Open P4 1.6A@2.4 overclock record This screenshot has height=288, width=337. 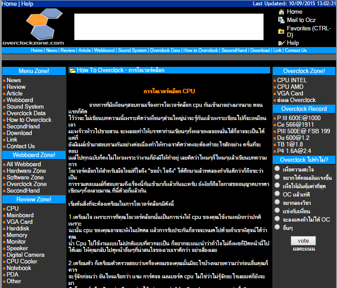click(294, 151)
